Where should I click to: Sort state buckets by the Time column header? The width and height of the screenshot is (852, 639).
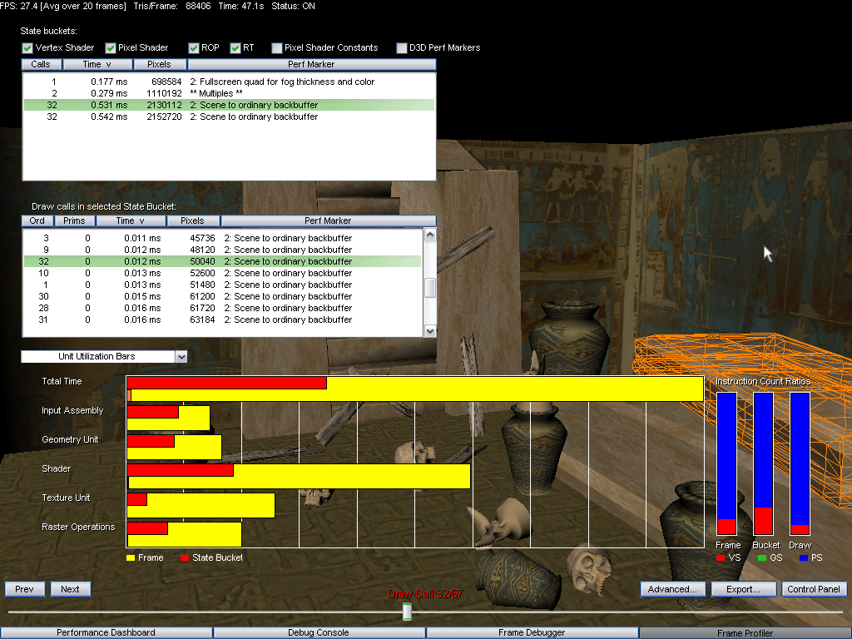97,64
